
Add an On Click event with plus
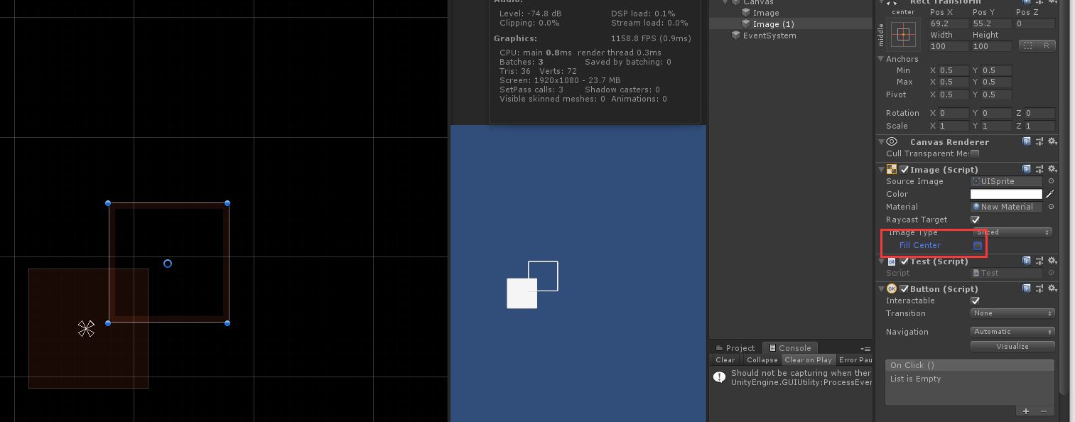(1025, 411)
